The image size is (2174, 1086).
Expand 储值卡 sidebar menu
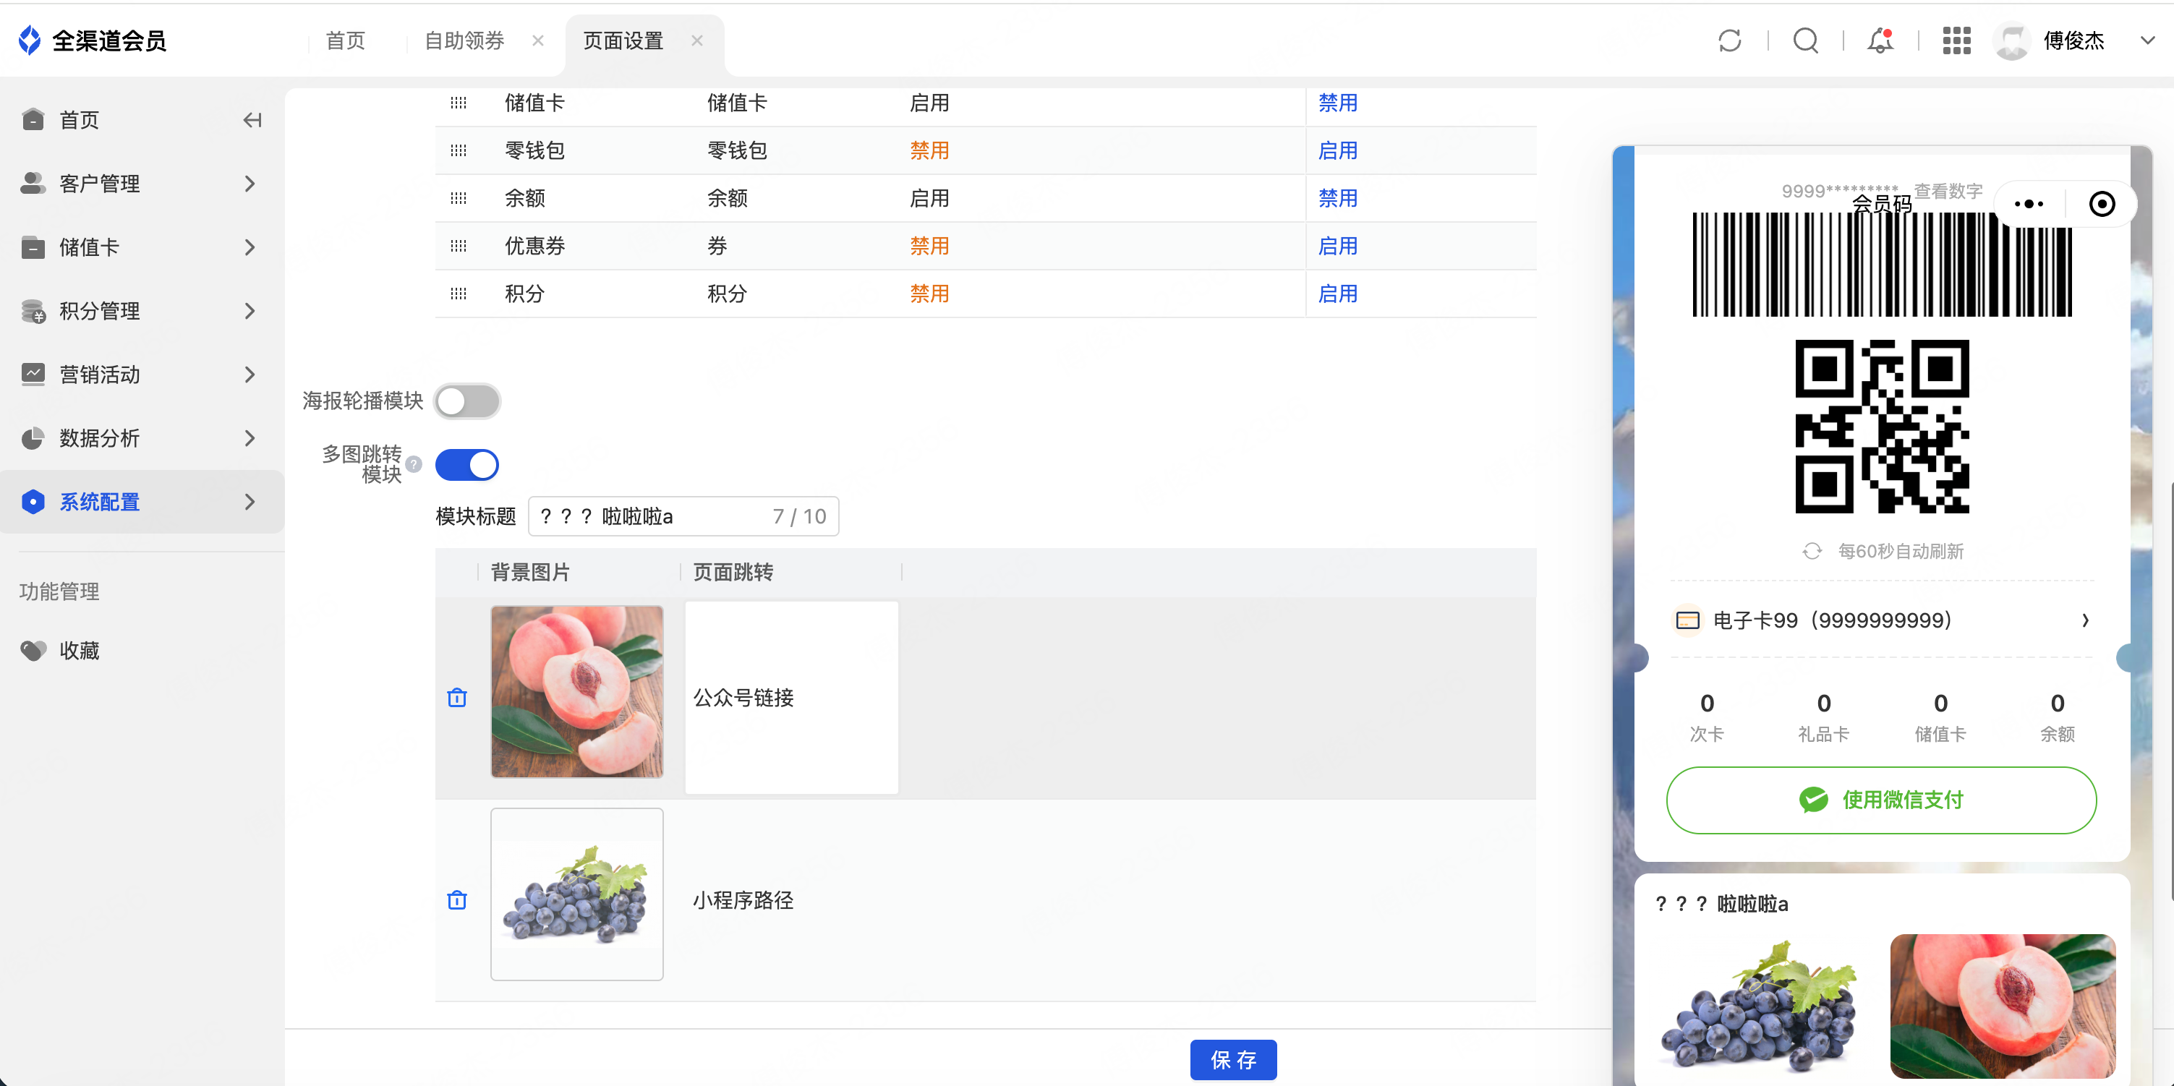tap(142, 247)
